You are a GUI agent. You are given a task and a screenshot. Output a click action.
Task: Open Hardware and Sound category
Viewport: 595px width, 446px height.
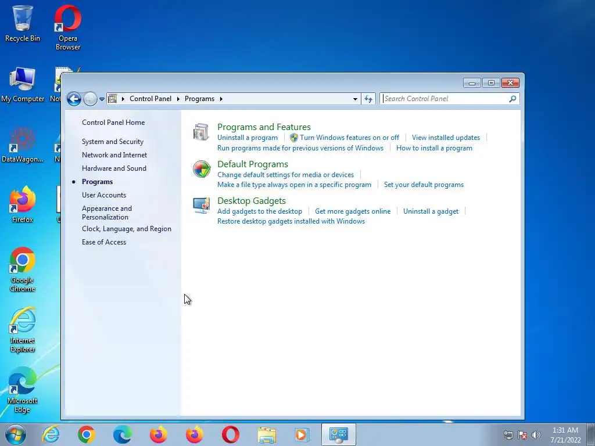pyautogui.click(x=114, y=168)
